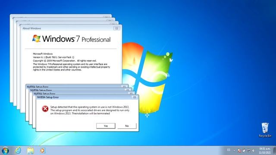The height and width of the screenshot is (155, 276).
Task: Click the Windows 7 Professional heading
Action: (71, 39)
